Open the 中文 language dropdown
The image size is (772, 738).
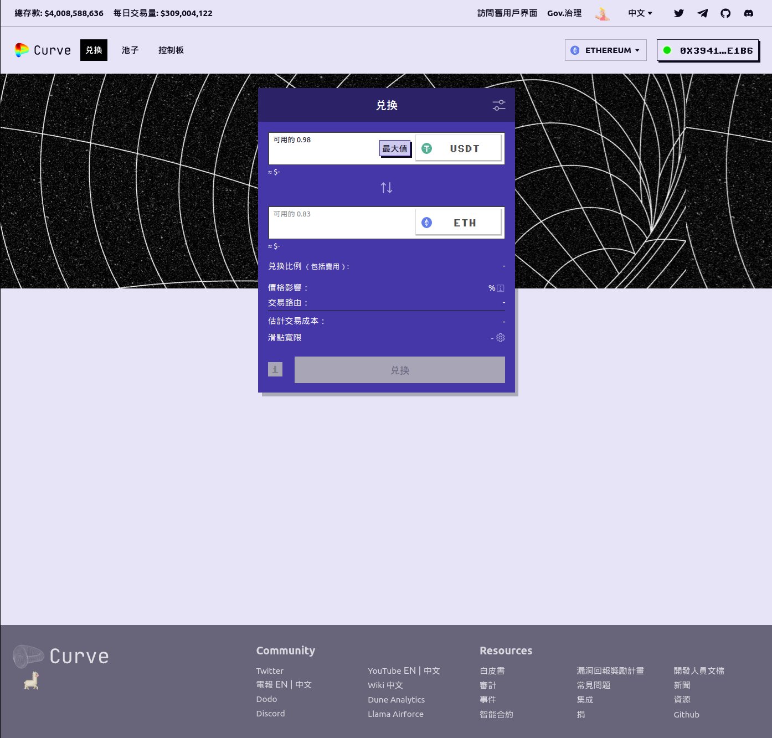(639, 13)
